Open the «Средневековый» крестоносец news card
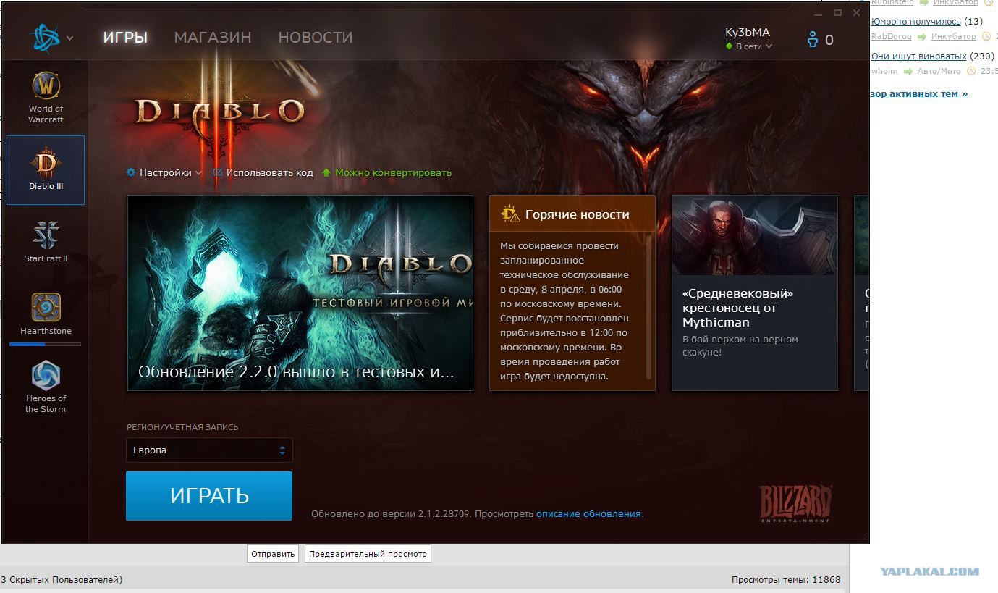The width and height of the screenshot is (998, 593). (x=755, y=293)
